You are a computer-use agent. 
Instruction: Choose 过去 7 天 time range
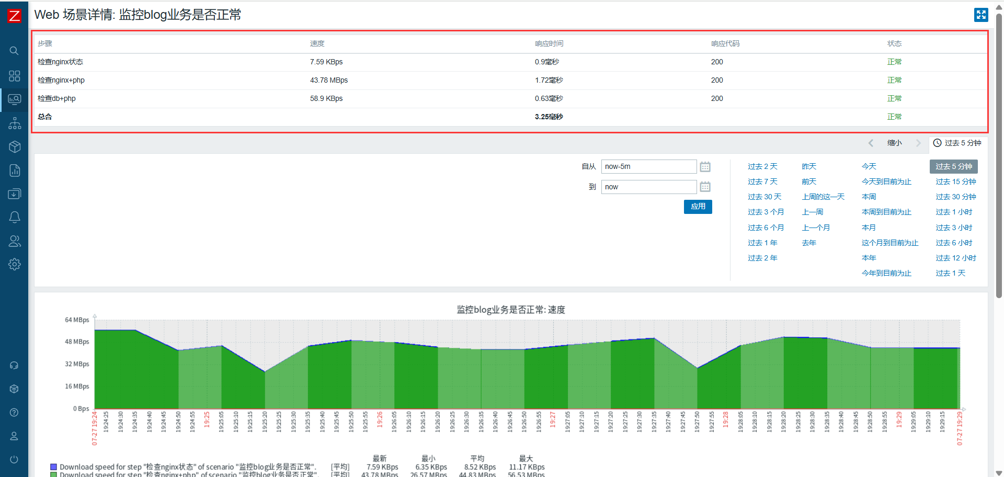tap(762, 181)
